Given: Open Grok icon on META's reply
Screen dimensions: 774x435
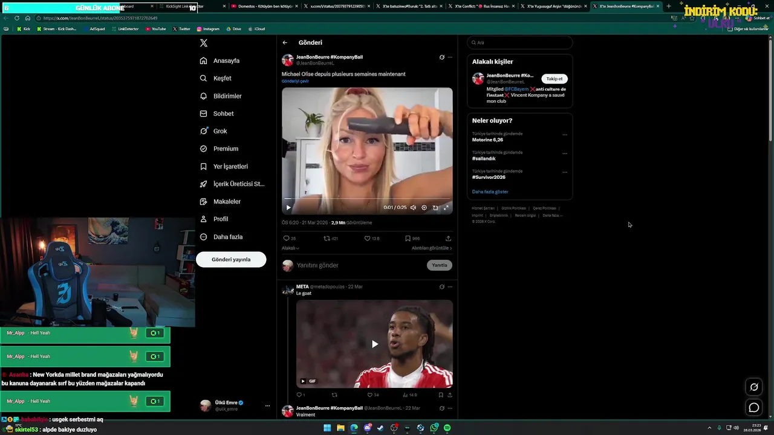Looking at the screenshot, I should click(441, 286).
